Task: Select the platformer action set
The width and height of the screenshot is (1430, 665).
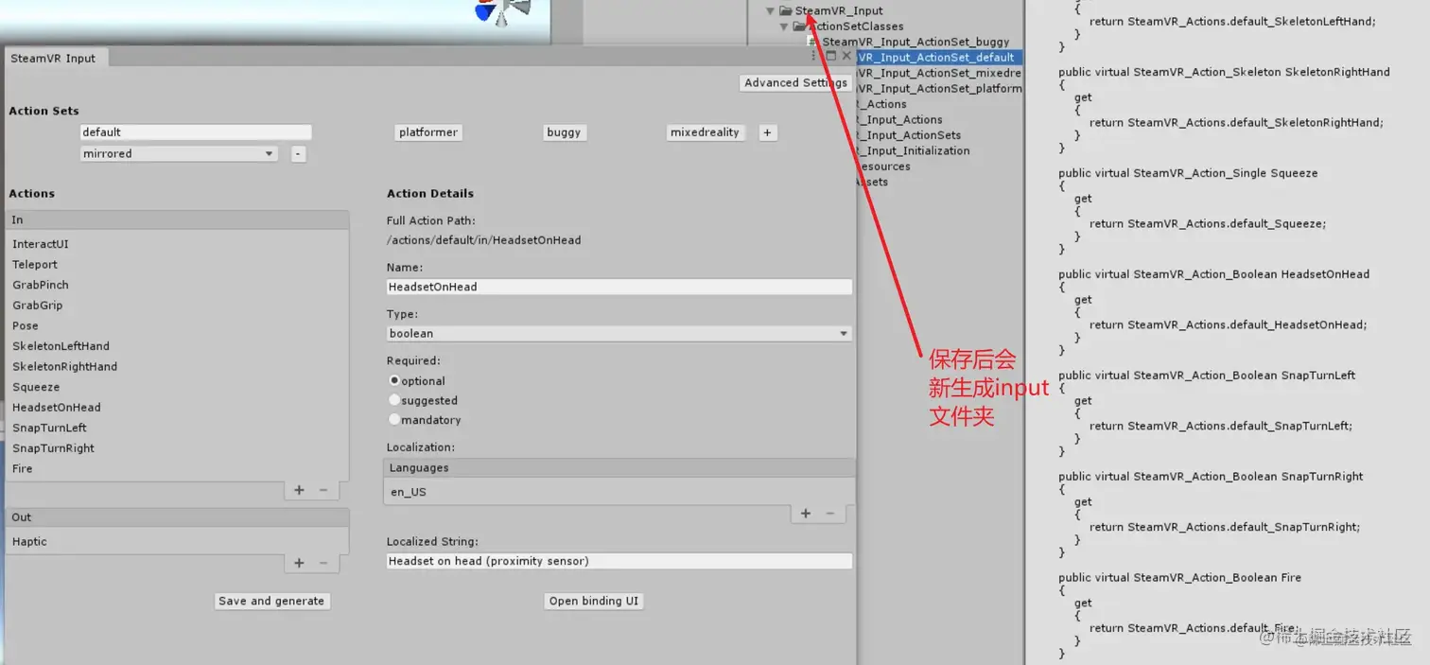Action: 427,132
